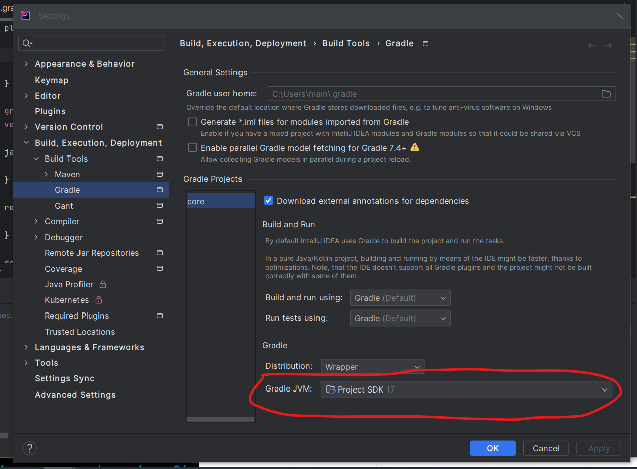637x469 pixels.
Task: Open the Distribution Wrapper dropdown
Action: click(372, 367)
